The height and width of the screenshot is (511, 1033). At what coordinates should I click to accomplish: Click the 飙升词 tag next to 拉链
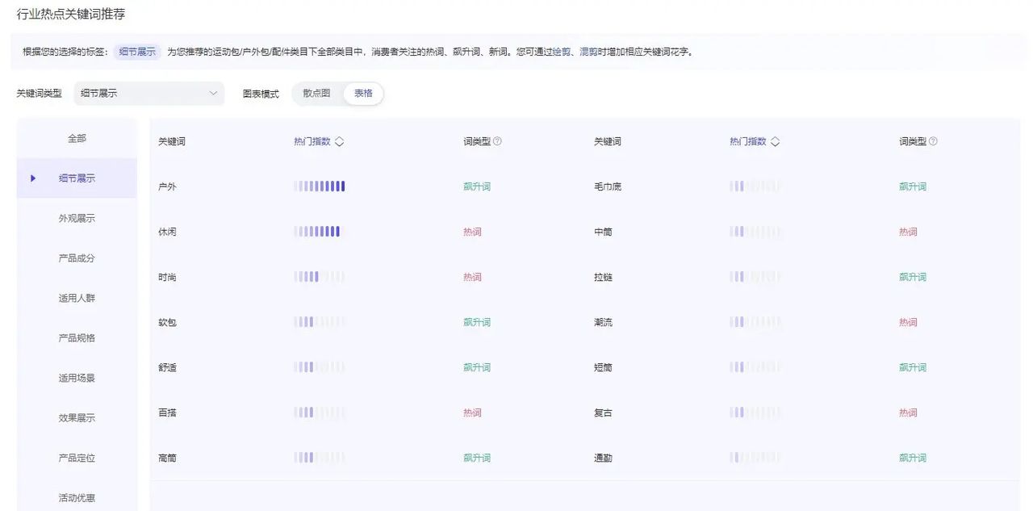[912, 275]
